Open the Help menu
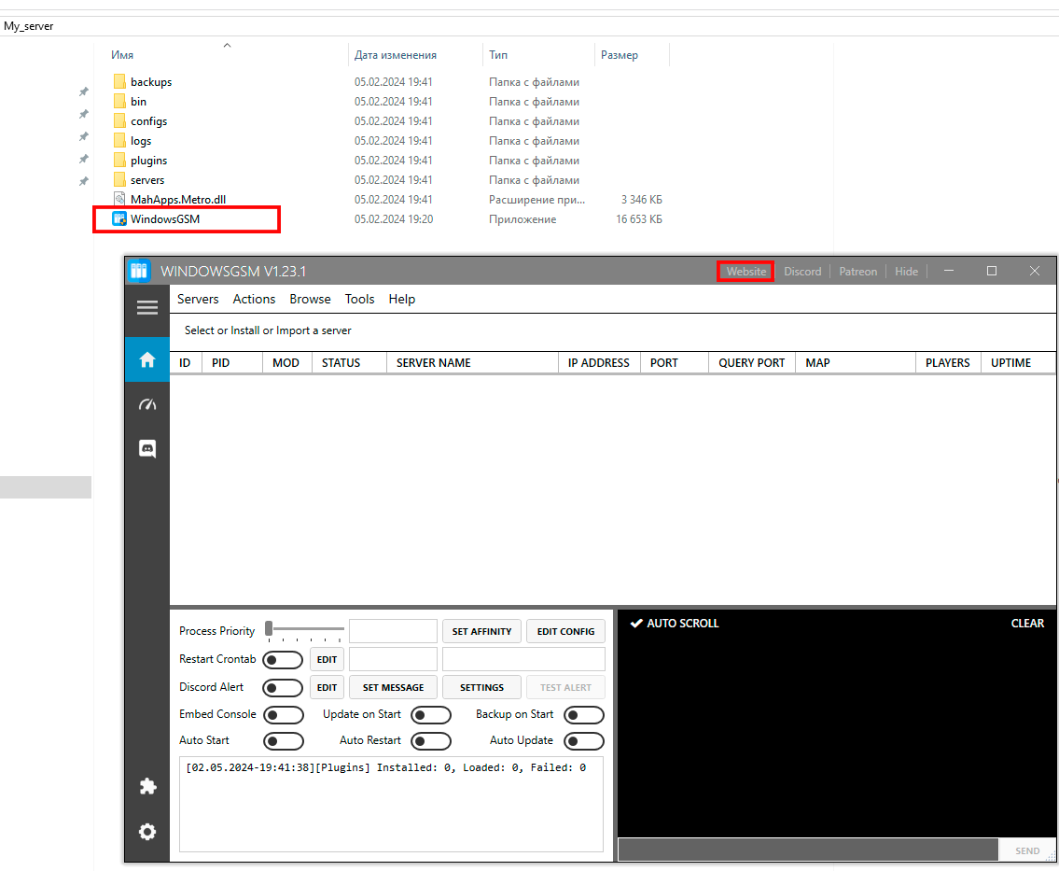This screenshot has height=871, width=1059. (402, 299)
